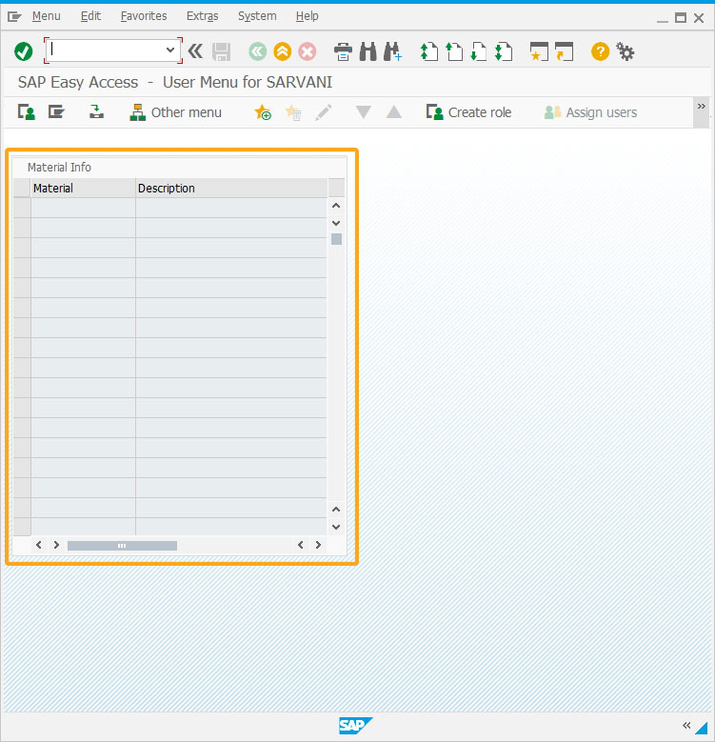Click the Move Favorites up triangle
Image resolution: width=715 pixels, height=742 pixels.
coord(393,112)
